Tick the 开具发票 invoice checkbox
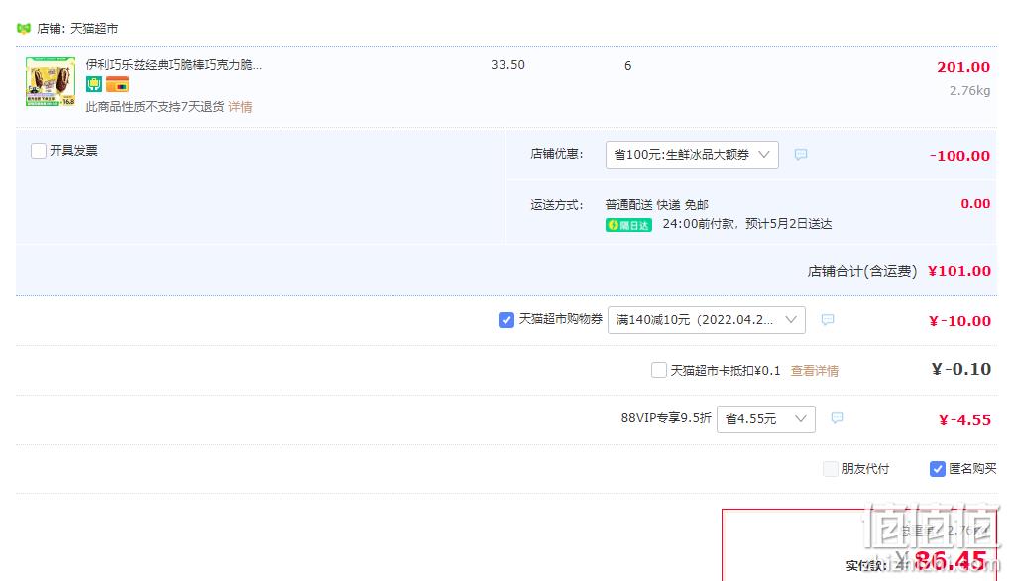 (39, 151)
